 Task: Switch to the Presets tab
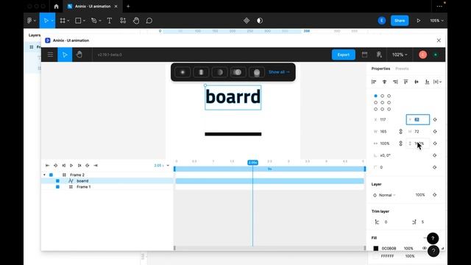pyautogui.click(x=402, y=68)
